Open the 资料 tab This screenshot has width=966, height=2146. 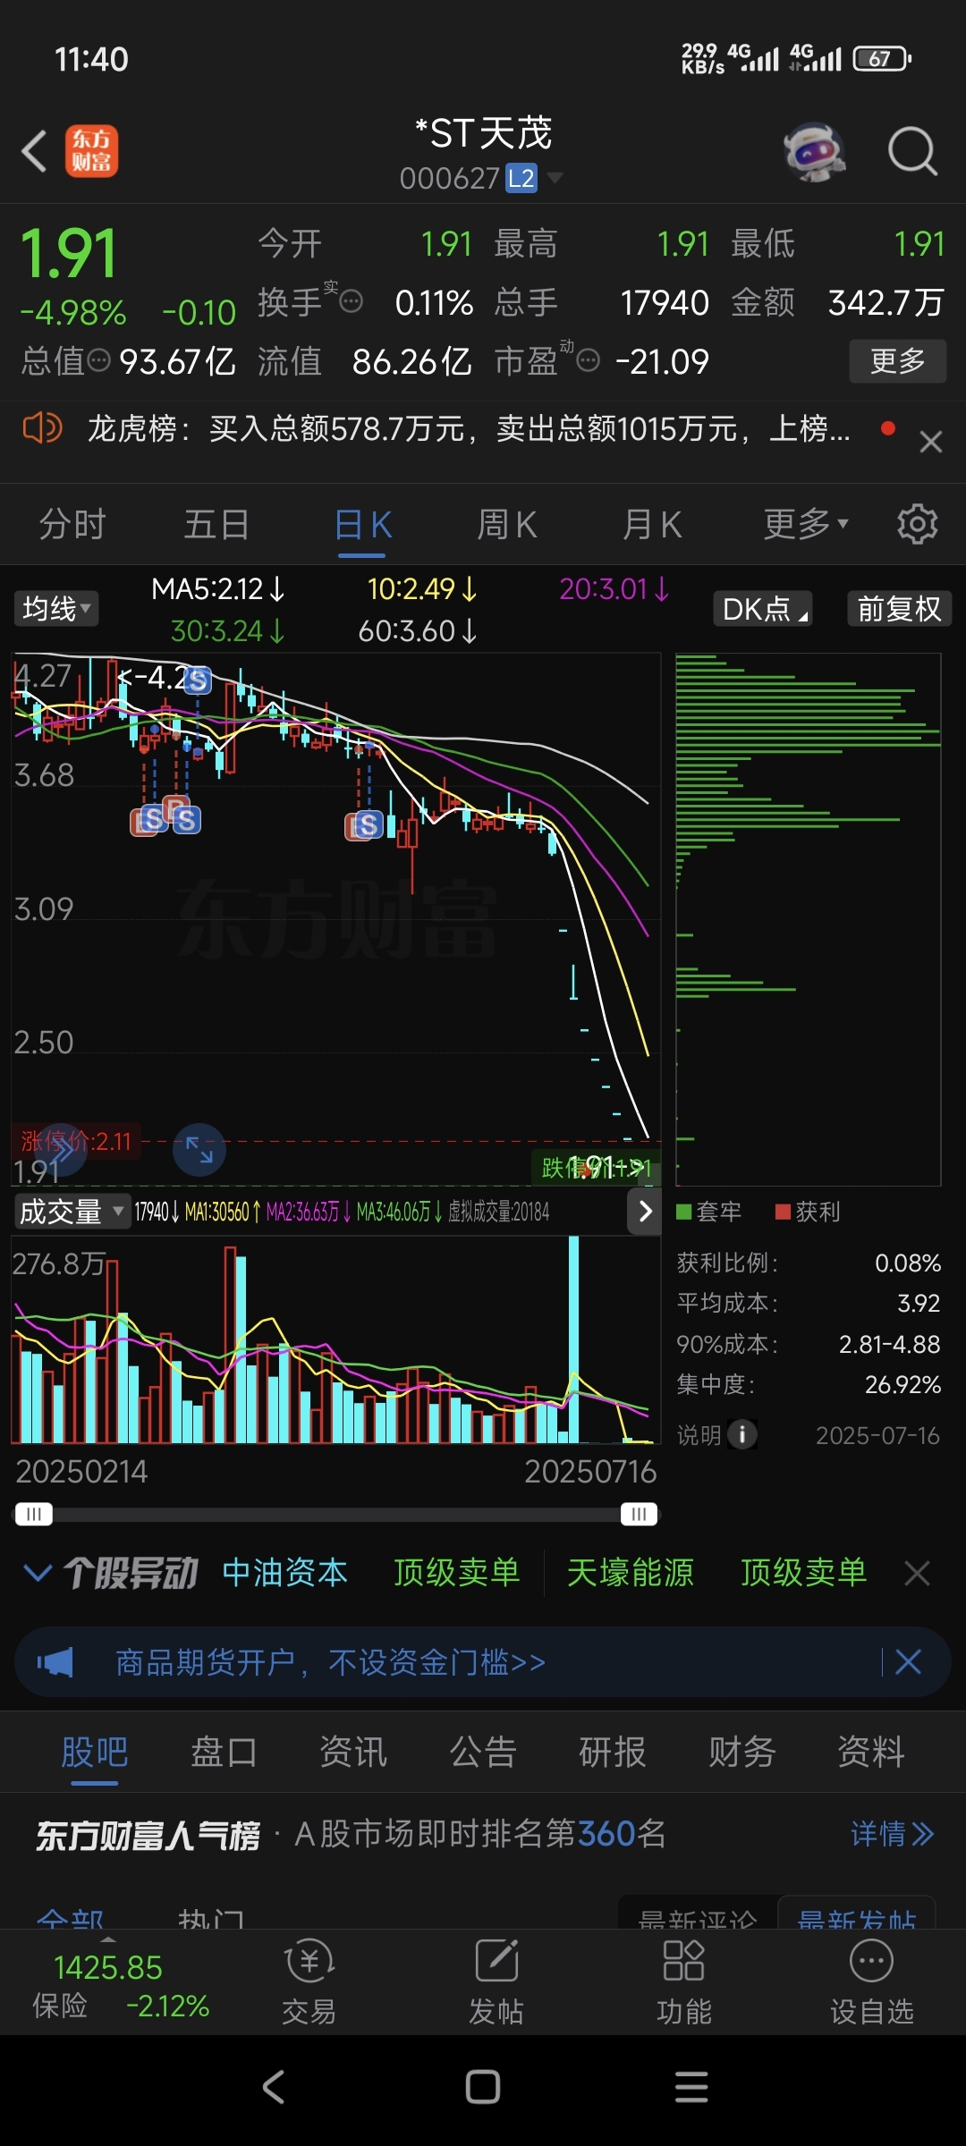(x=871, y=1752)
